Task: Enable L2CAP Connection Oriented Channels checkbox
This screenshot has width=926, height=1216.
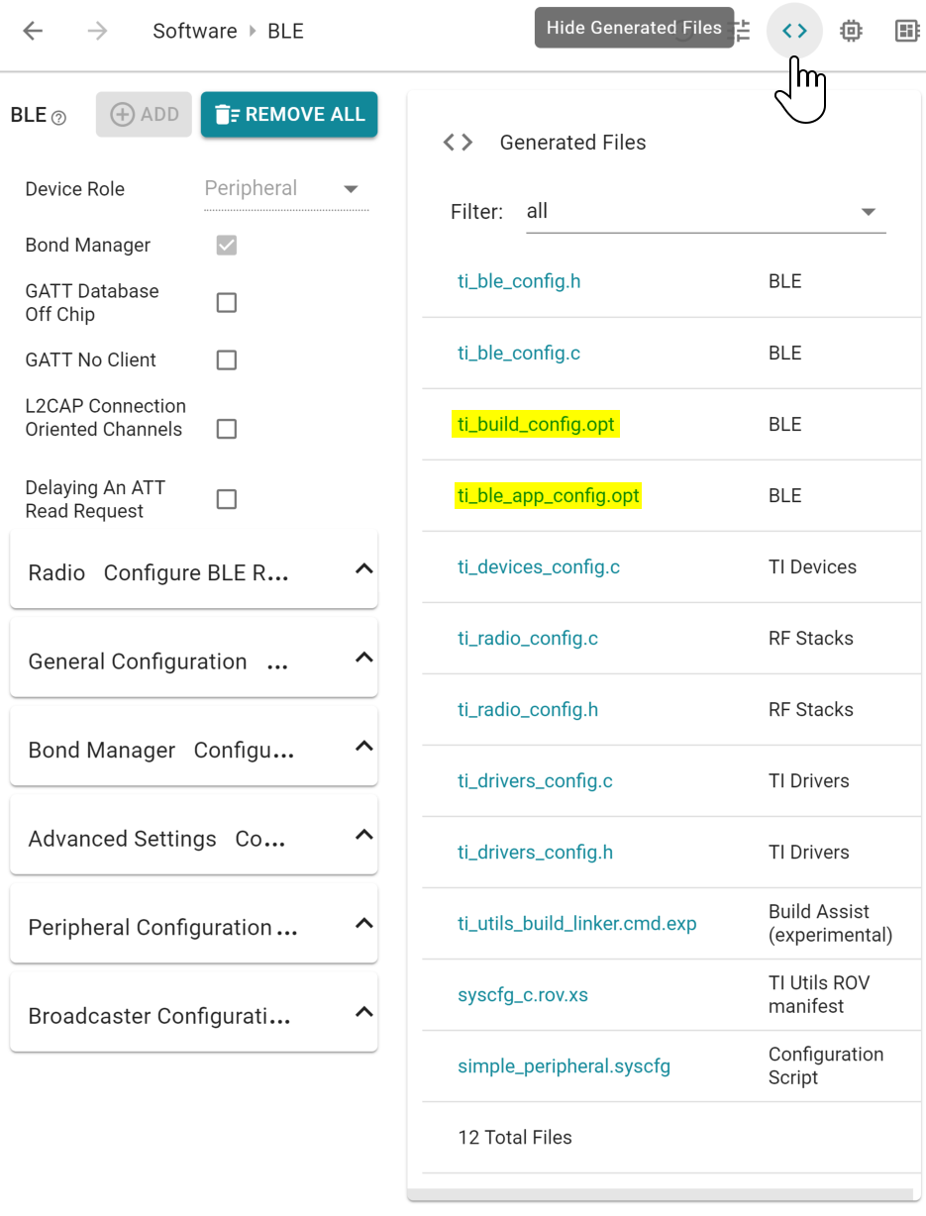Action: pos(227,429)
